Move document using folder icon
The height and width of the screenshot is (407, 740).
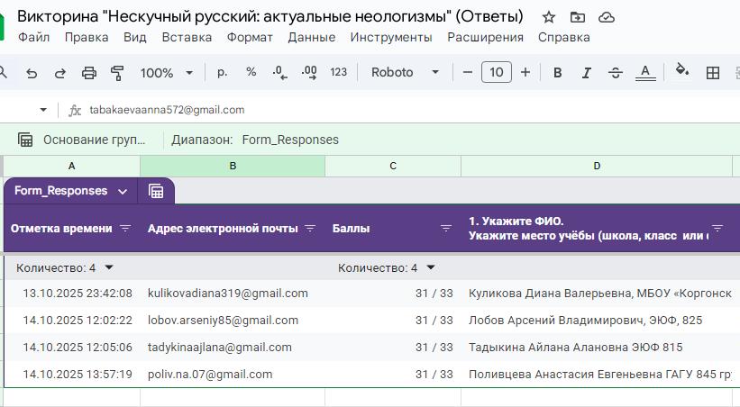point(578,17)
